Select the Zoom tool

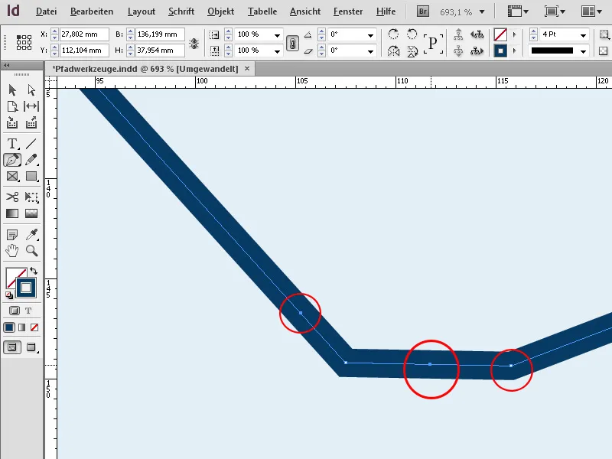pos(33,251)
